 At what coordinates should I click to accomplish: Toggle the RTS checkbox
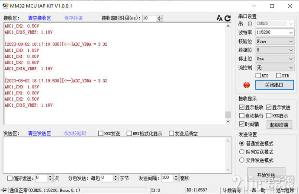coord(258,76)
